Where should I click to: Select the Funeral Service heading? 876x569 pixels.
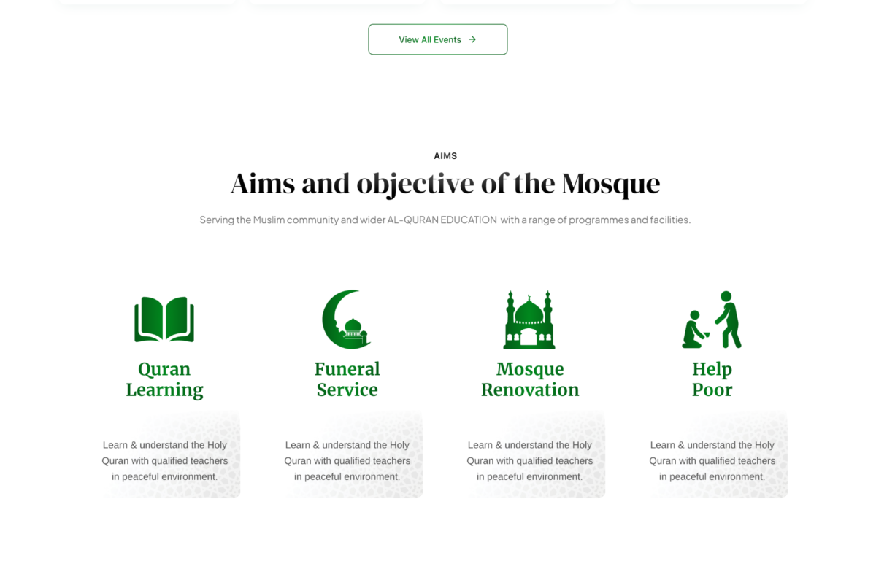[347, 379]
